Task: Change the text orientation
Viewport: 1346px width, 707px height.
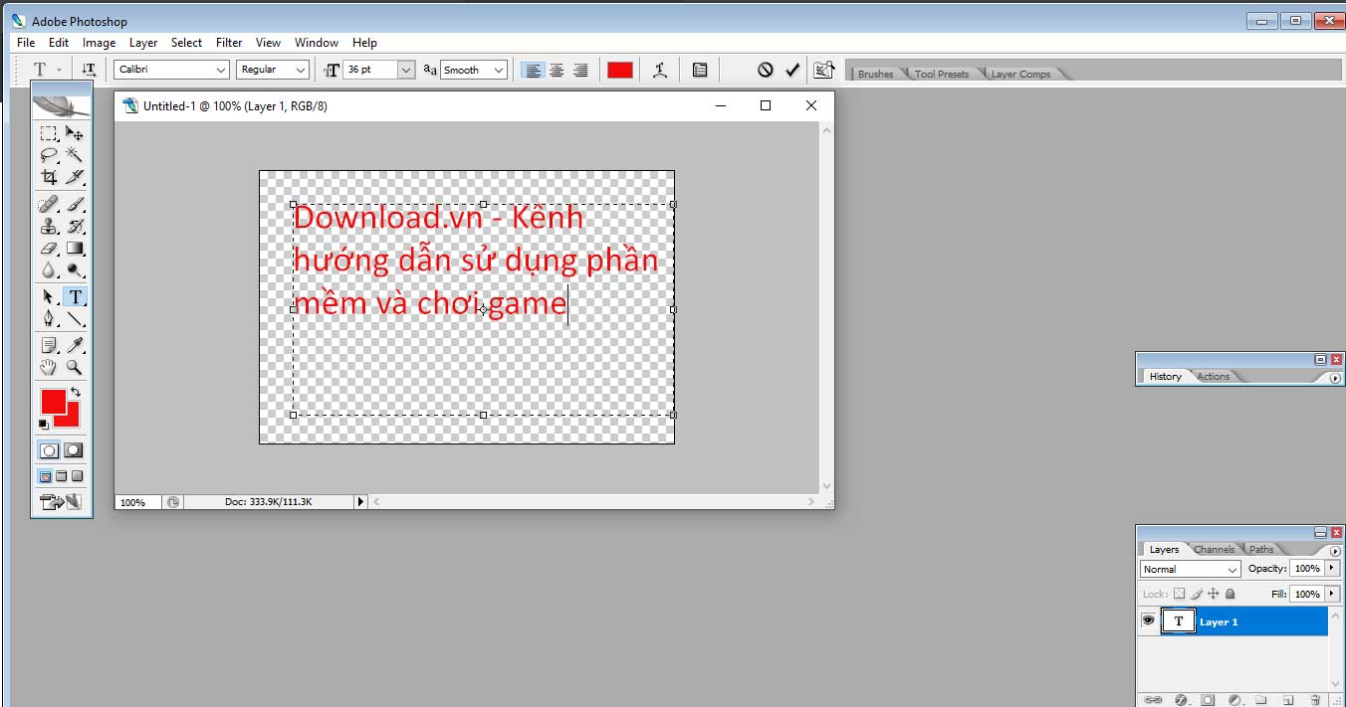Action: pyautogui.click(x=89, y=70)
